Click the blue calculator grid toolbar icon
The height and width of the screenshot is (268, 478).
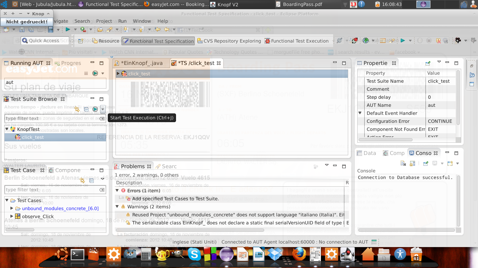51,30
